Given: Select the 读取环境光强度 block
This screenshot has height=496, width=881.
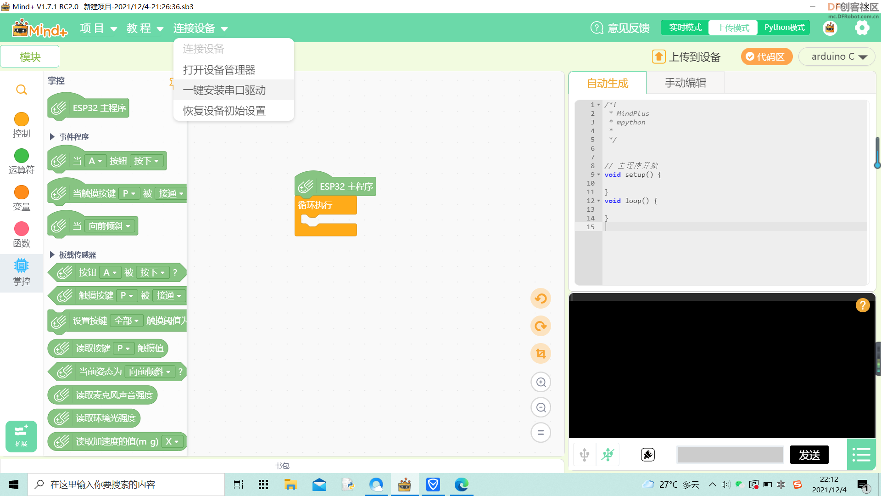Looking at the screenshot, I should (94, 418).
